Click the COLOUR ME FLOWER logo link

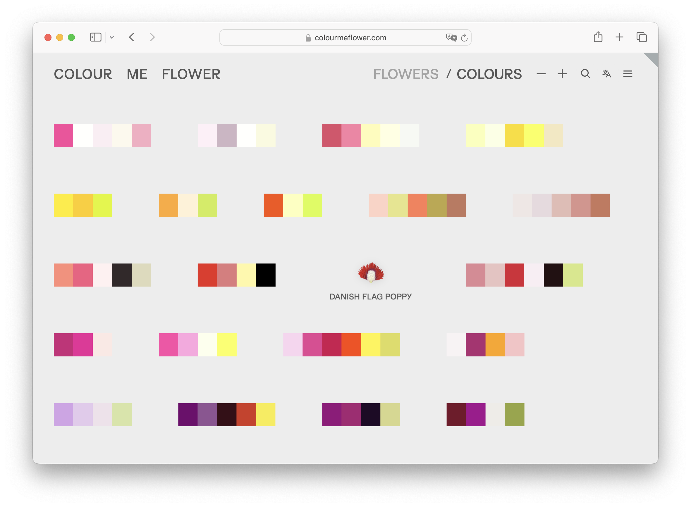coord(137,74)
